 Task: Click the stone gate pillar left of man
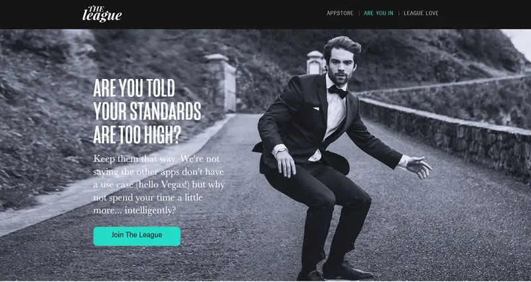point(220,83)
